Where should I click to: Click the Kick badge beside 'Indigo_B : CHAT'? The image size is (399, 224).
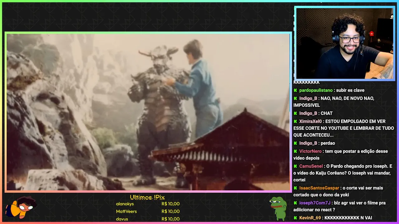pos(295,114)
